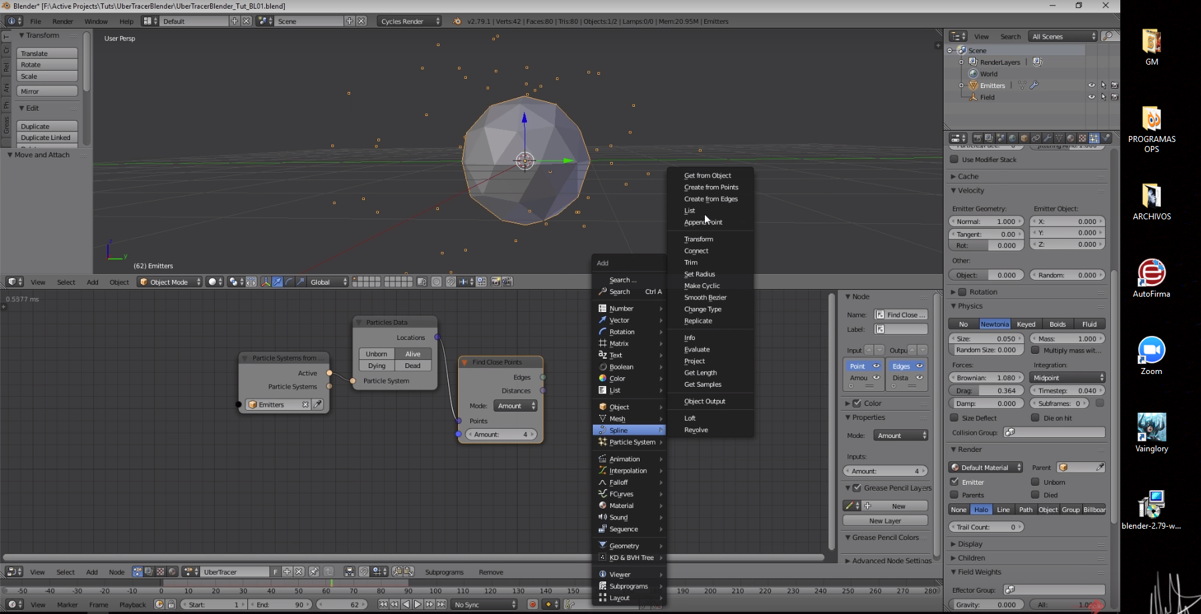1201x614 pixels.
Task: Click the OpenGL render camera icon
Action: (495, 282)
